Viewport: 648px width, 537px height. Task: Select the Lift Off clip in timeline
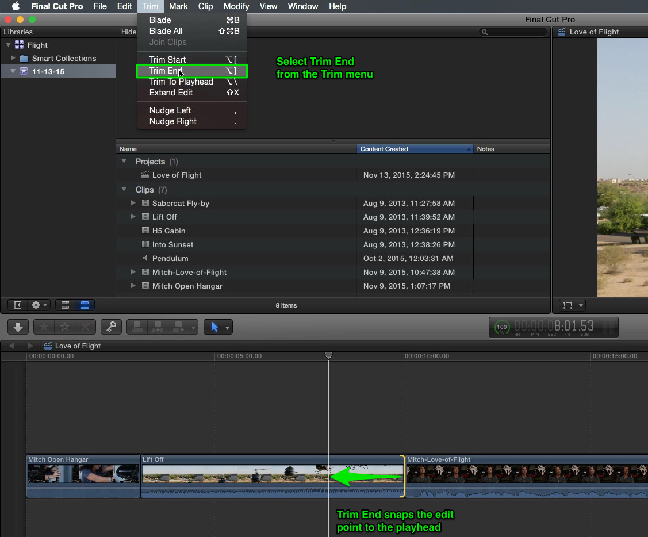point(273,476)
